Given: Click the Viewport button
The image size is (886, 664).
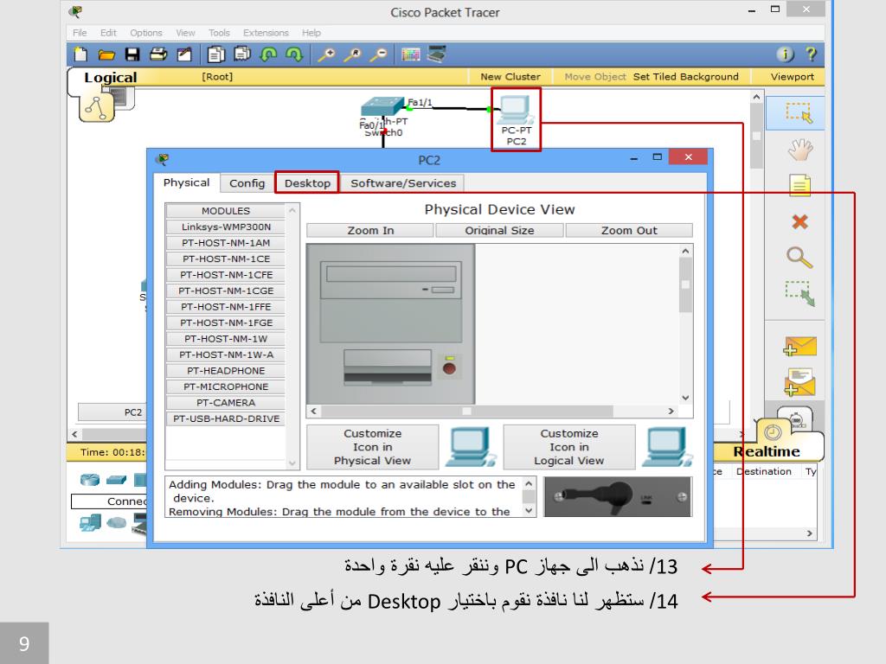Looking at the screenshot, I should click(793, 77).
